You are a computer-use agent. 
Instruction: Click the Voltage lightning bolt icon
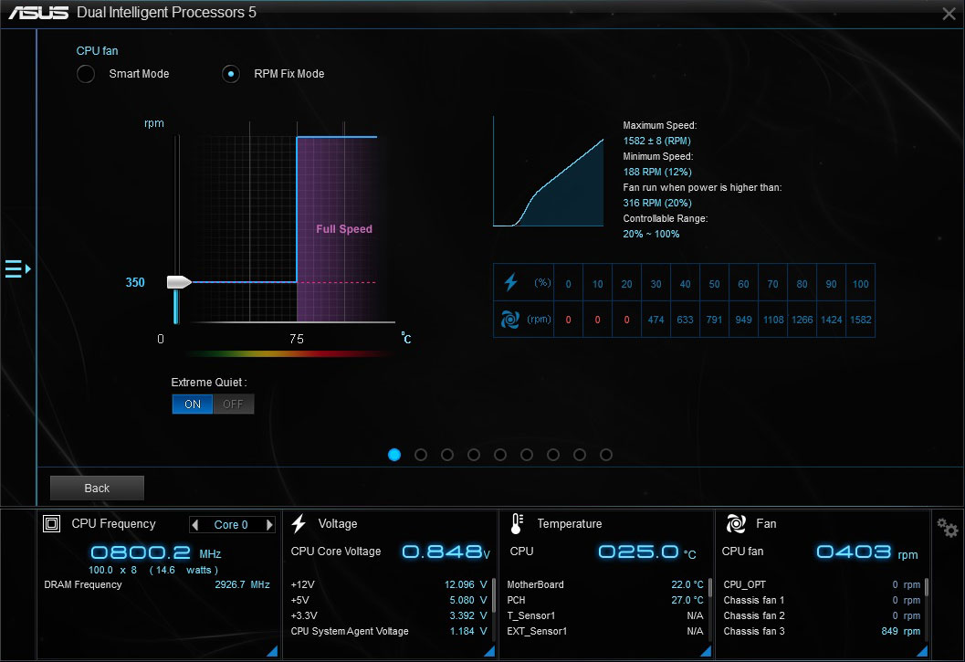tap(299, 523)
